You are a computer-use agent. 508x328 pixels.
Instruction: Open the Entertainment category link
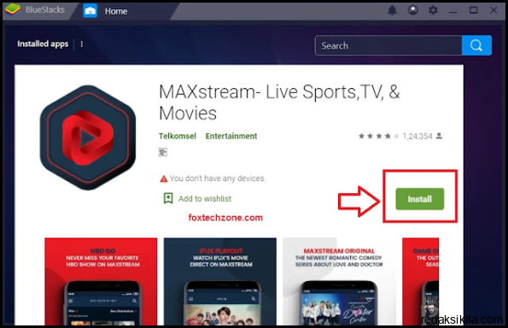click(231, 136)
